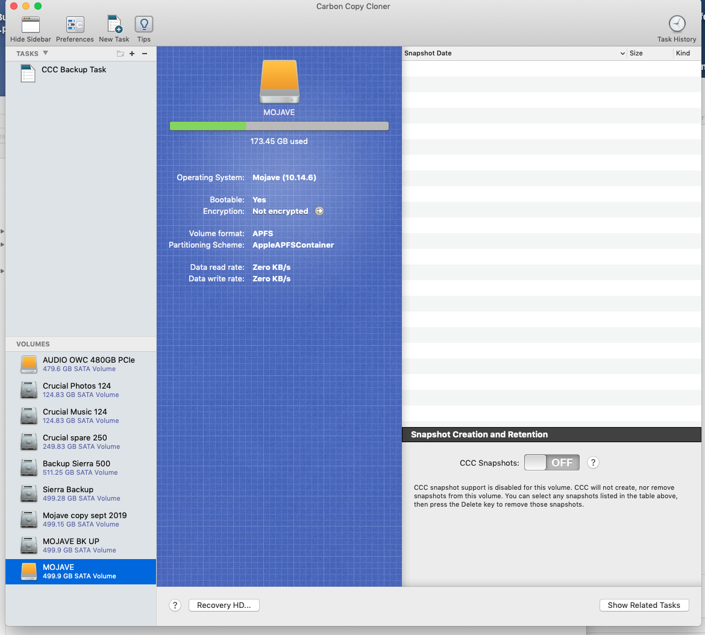Click the Sierra Backup drive icon
The width and height of the screenshot is (705, 635).
(x=29, y=494)
